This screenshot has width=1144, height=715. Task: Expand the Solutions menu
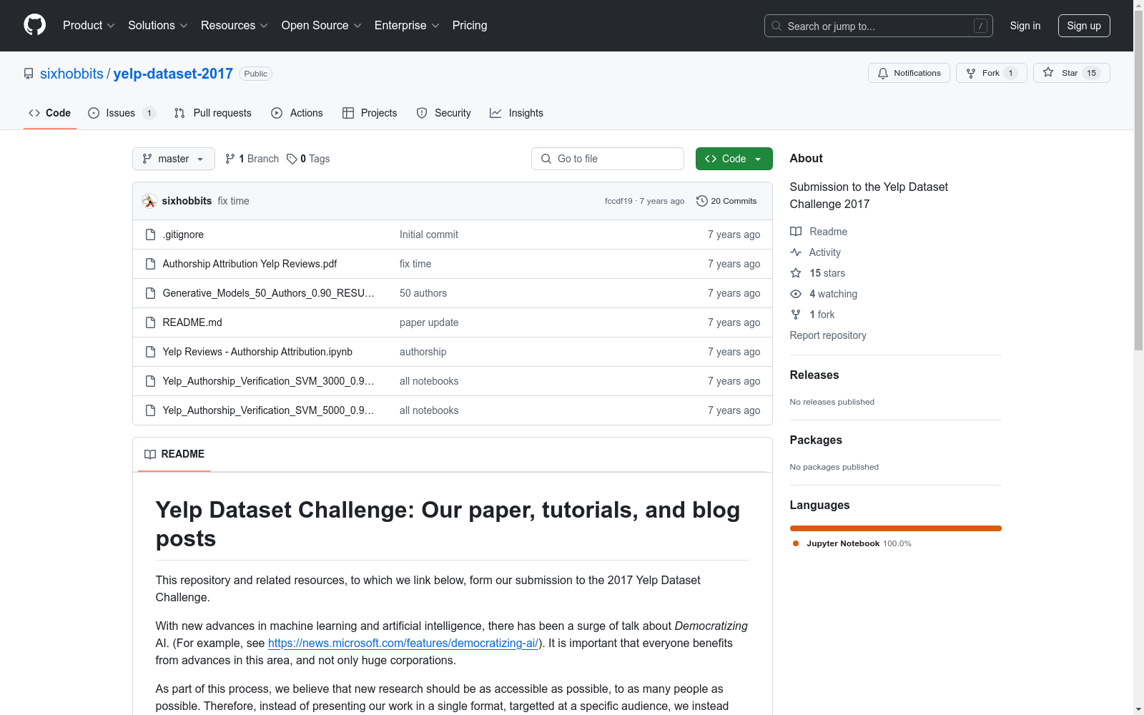[x=158, y=25]
